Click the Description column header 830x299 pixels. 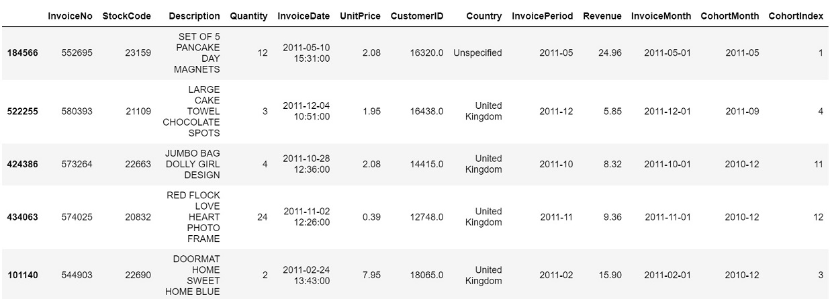[194, 15]
